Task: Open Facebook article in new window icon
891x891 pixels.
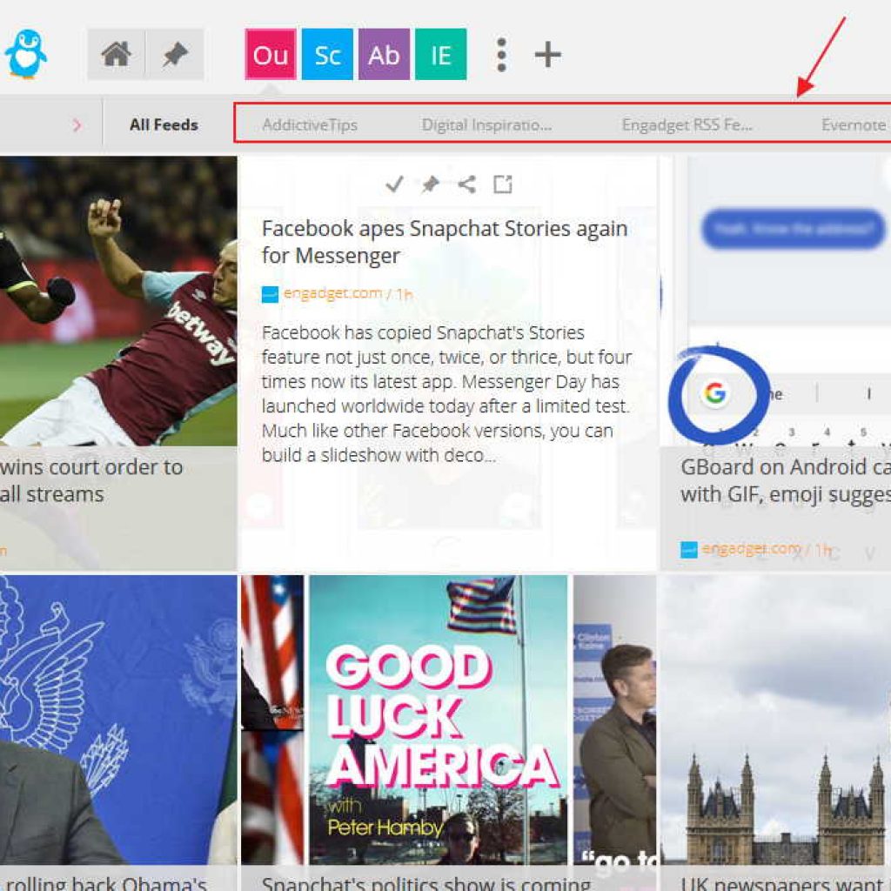Action: [502, 184]
